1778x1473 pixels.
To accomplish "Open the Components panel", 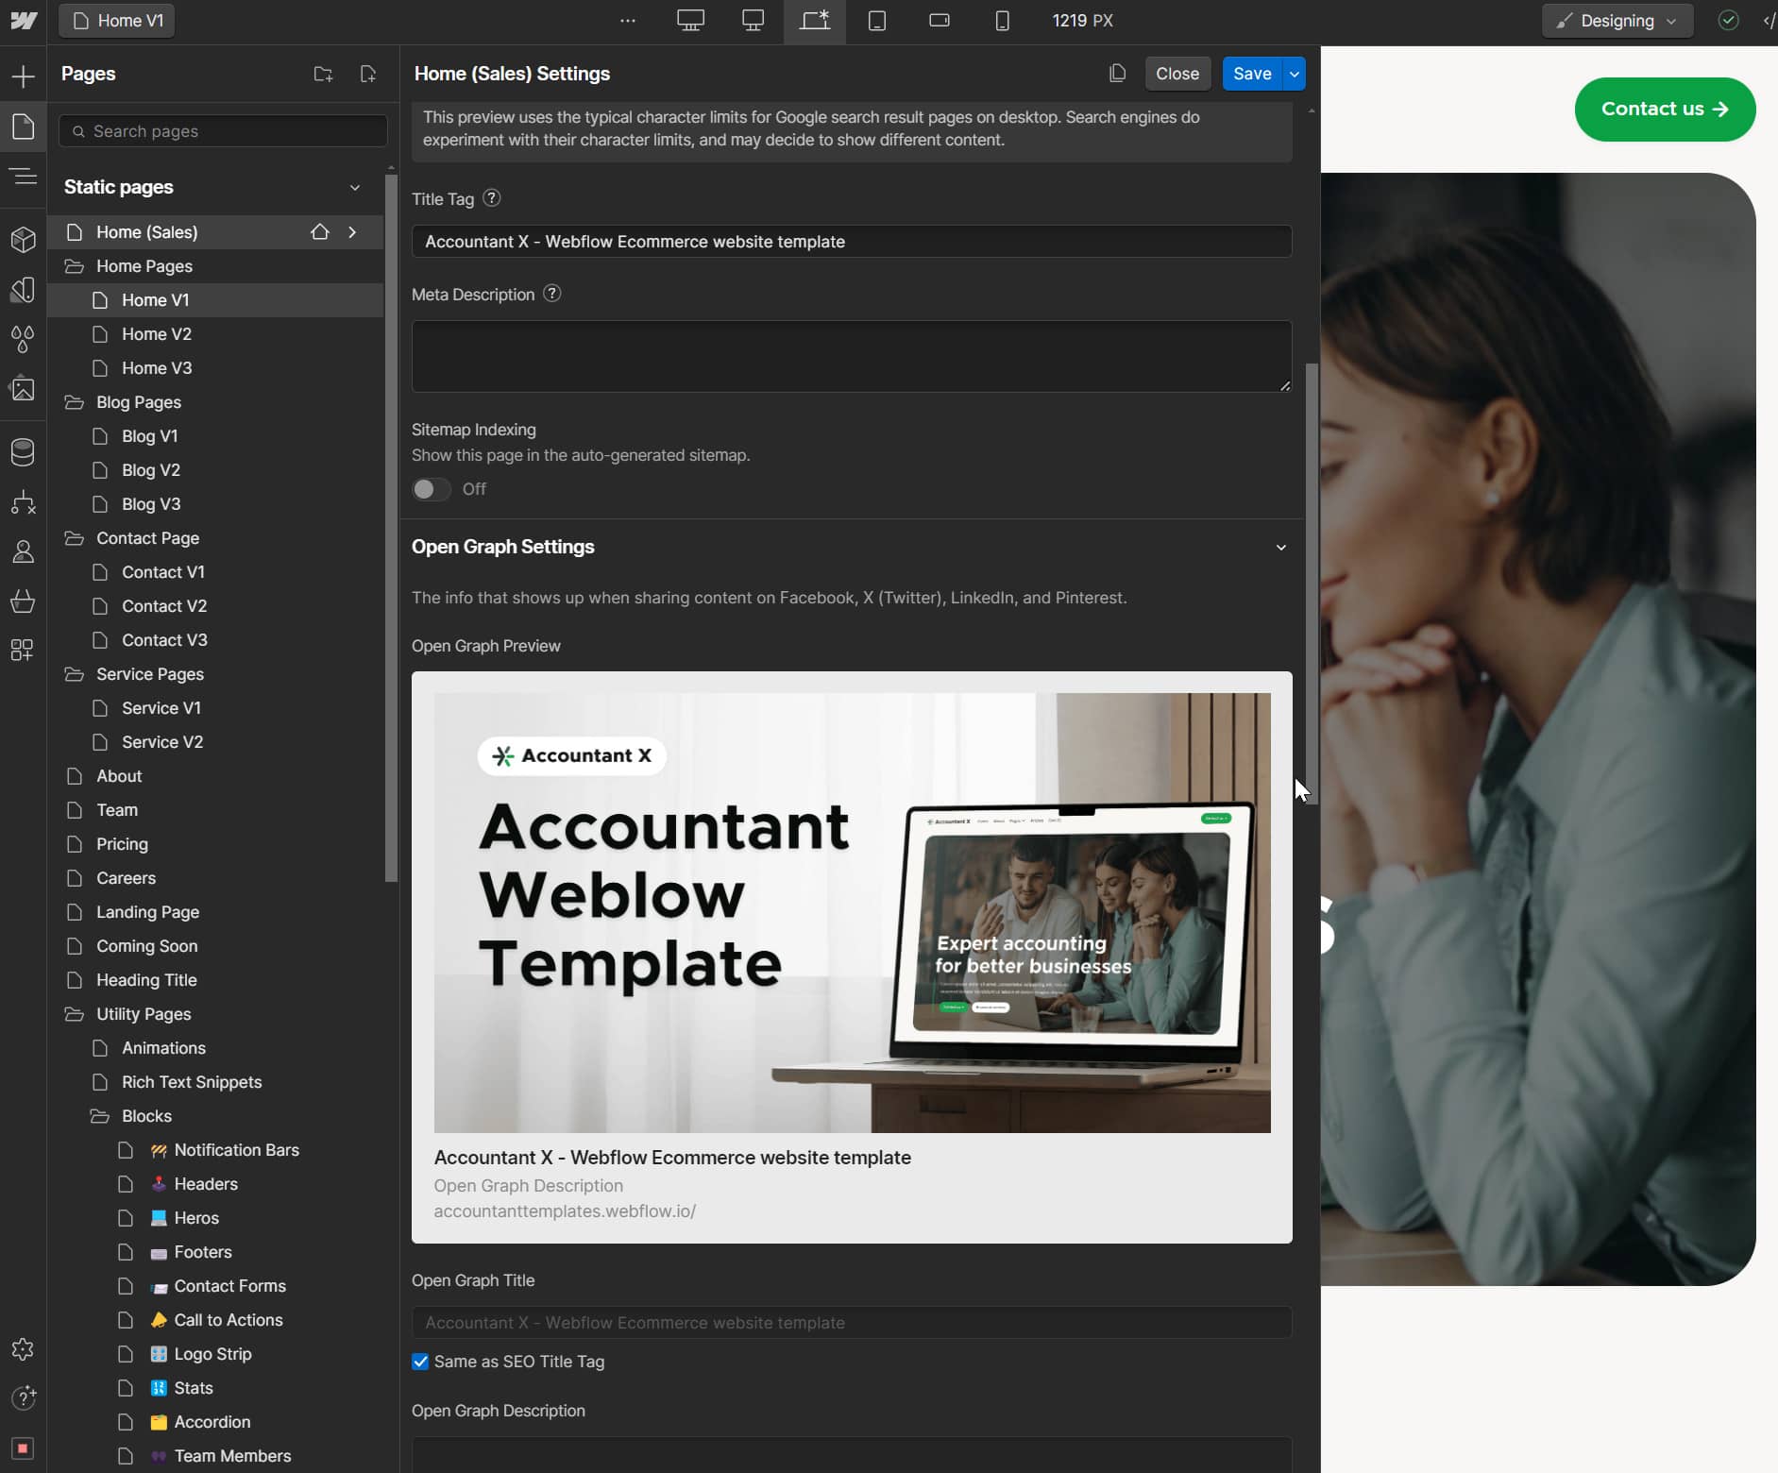I will coord(24,239).
